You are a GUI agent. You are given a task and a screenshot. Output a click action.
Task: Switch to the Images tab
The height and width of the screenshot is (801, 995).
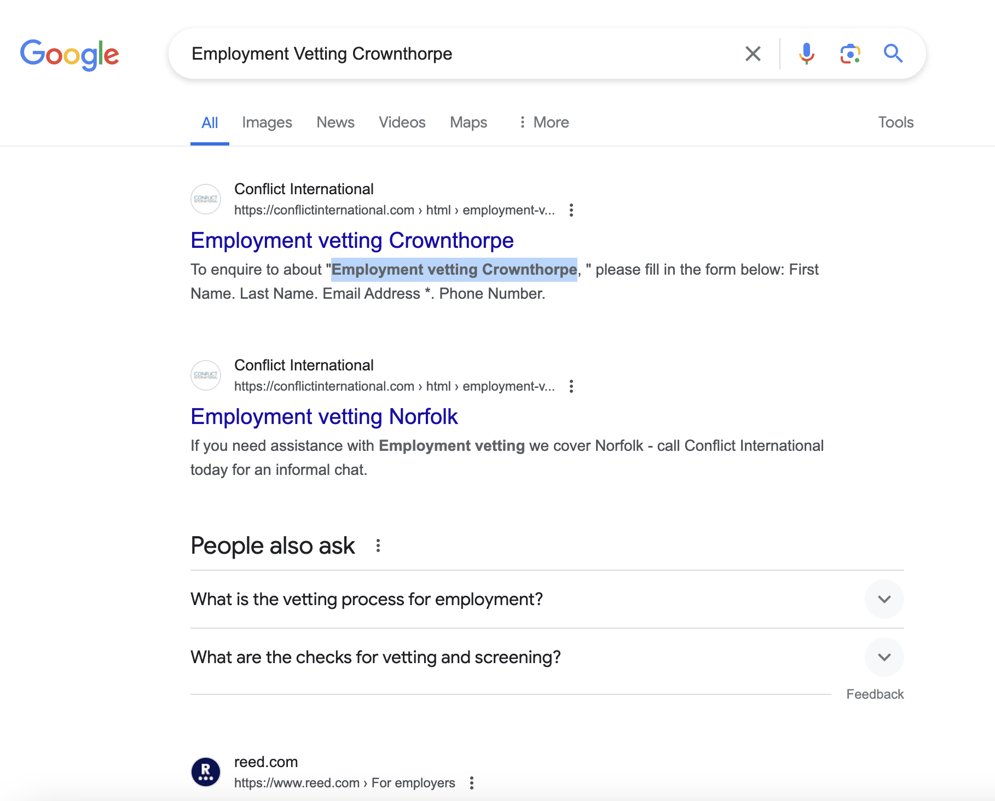click(267, 122)
